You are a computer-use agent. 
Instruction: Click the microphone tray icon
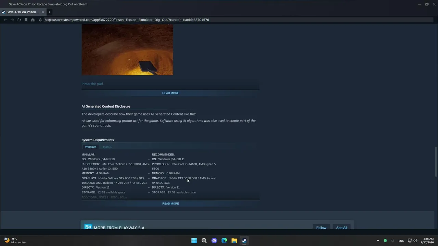pos(392,241)
